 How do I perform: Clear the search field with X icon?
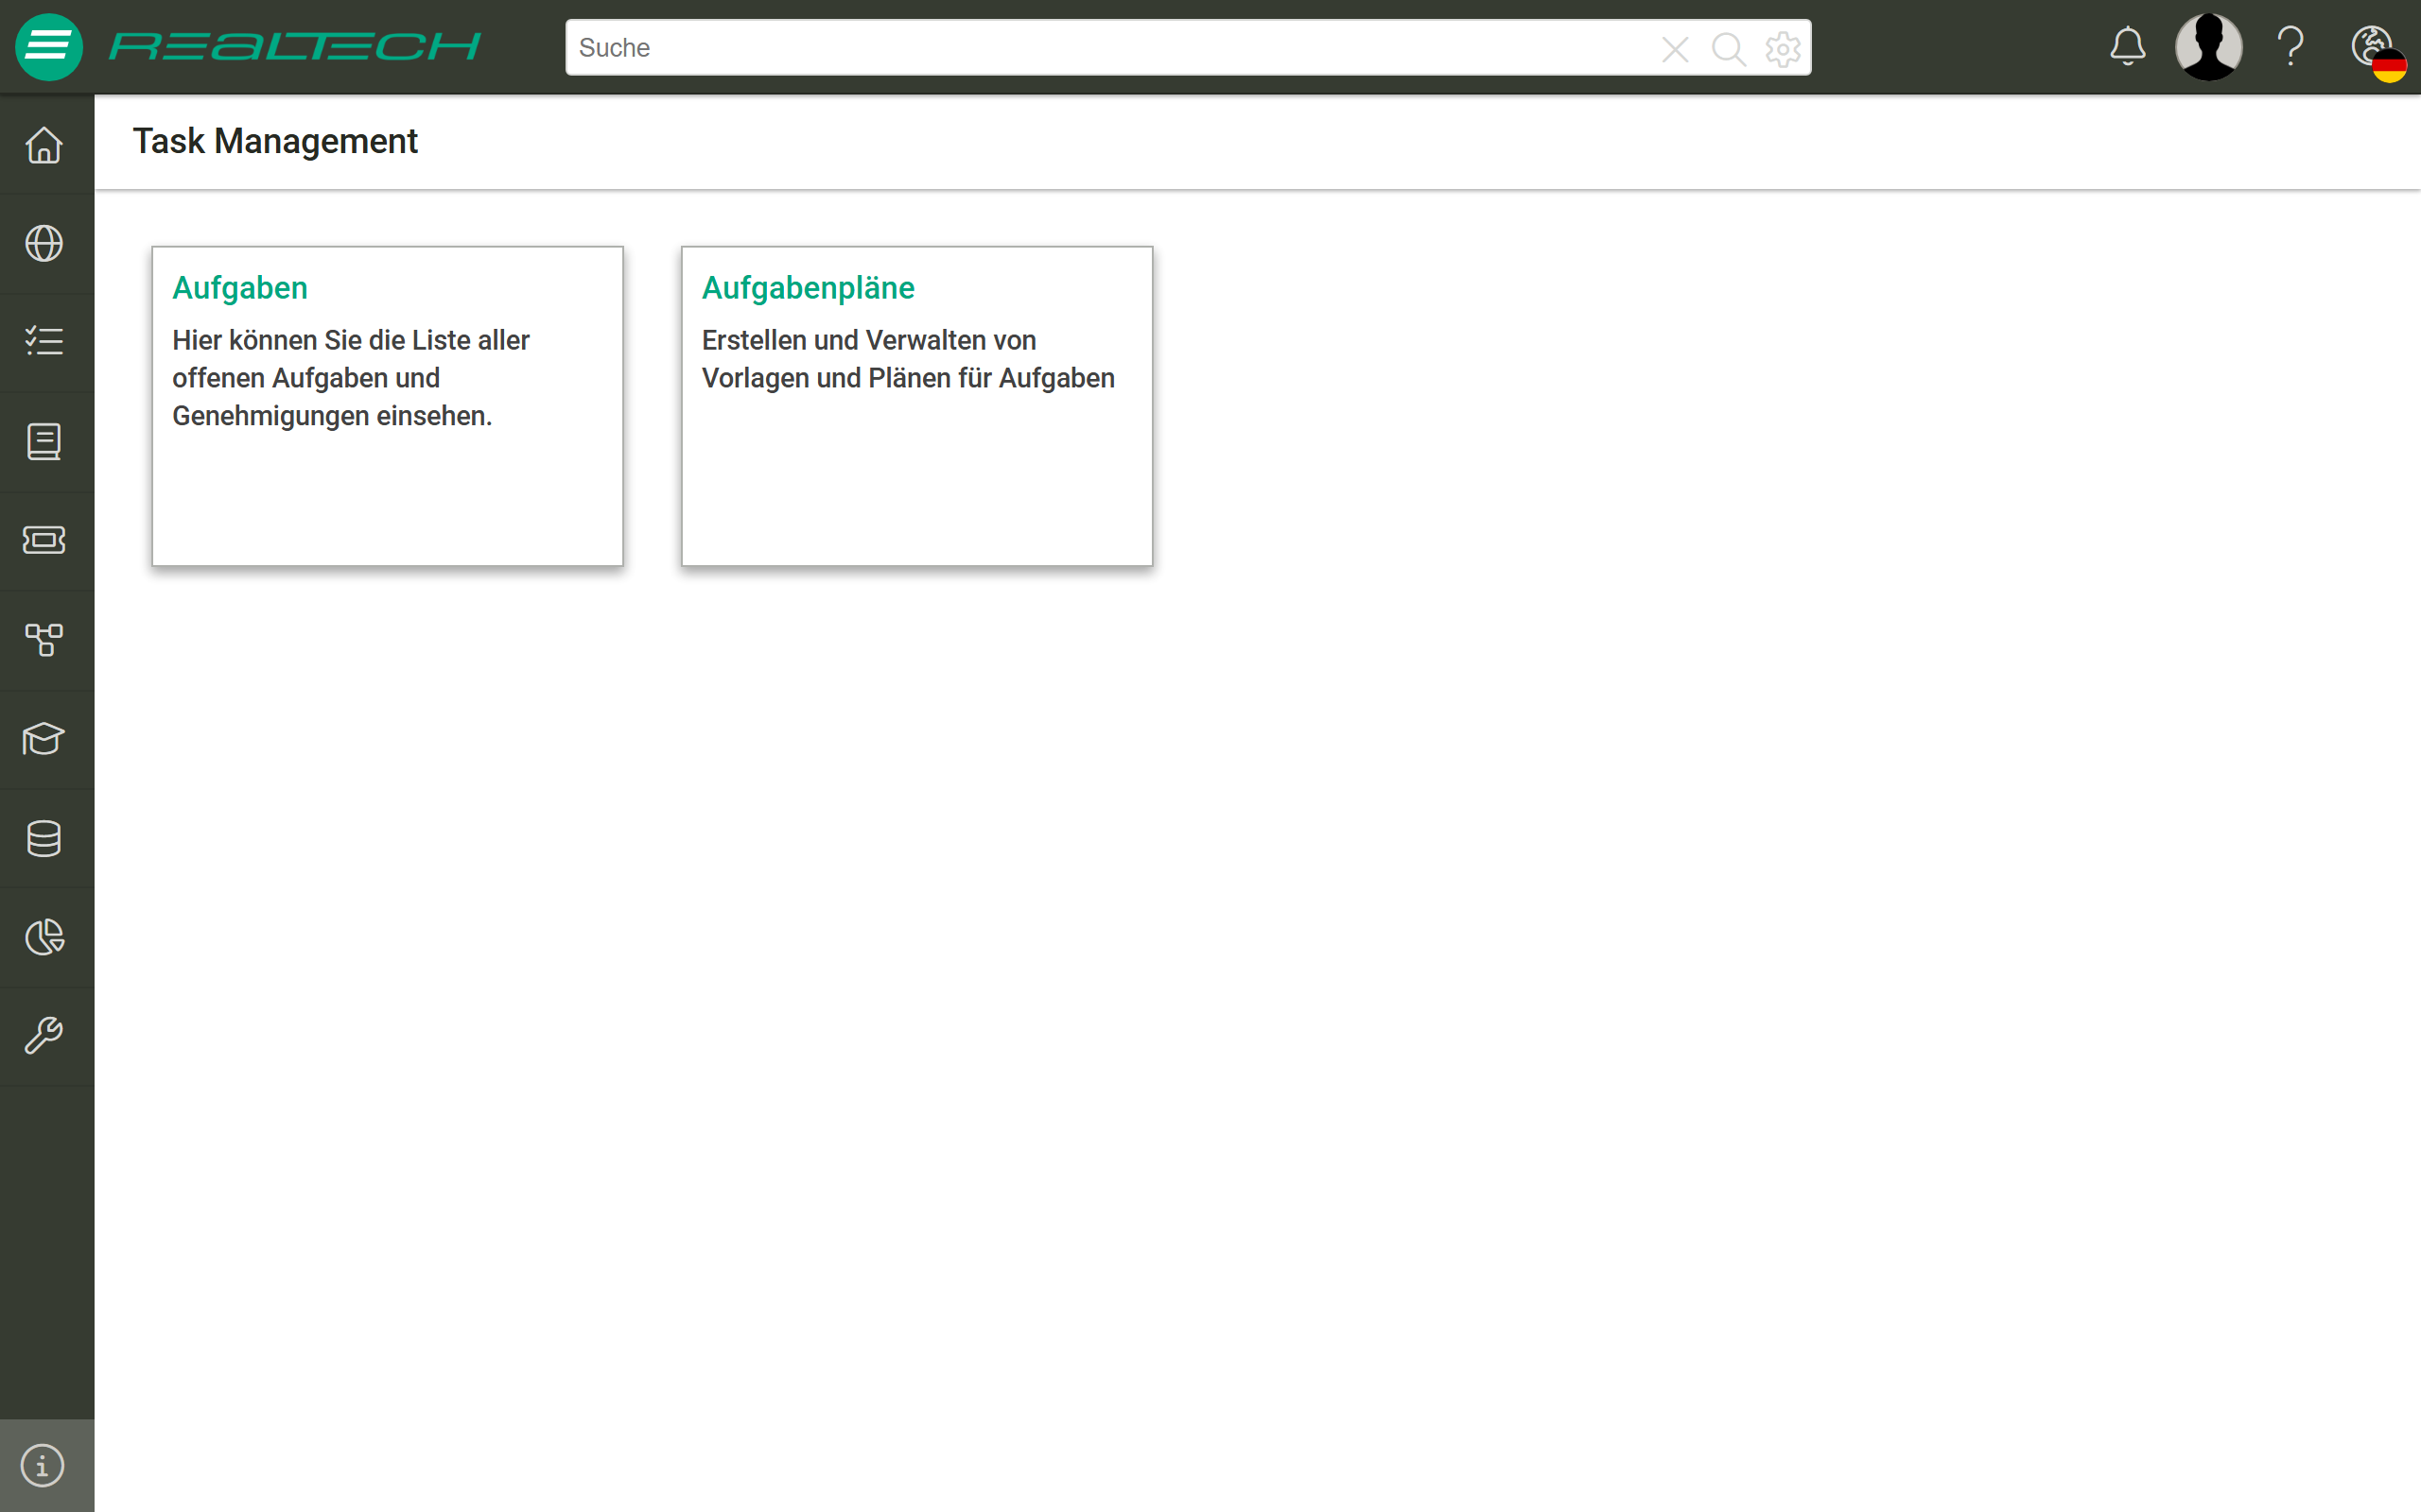(1676, 48)
